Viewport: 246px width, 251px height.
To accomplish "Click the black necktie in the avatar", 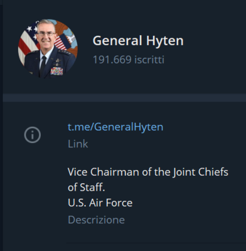I will coord(43,66).
